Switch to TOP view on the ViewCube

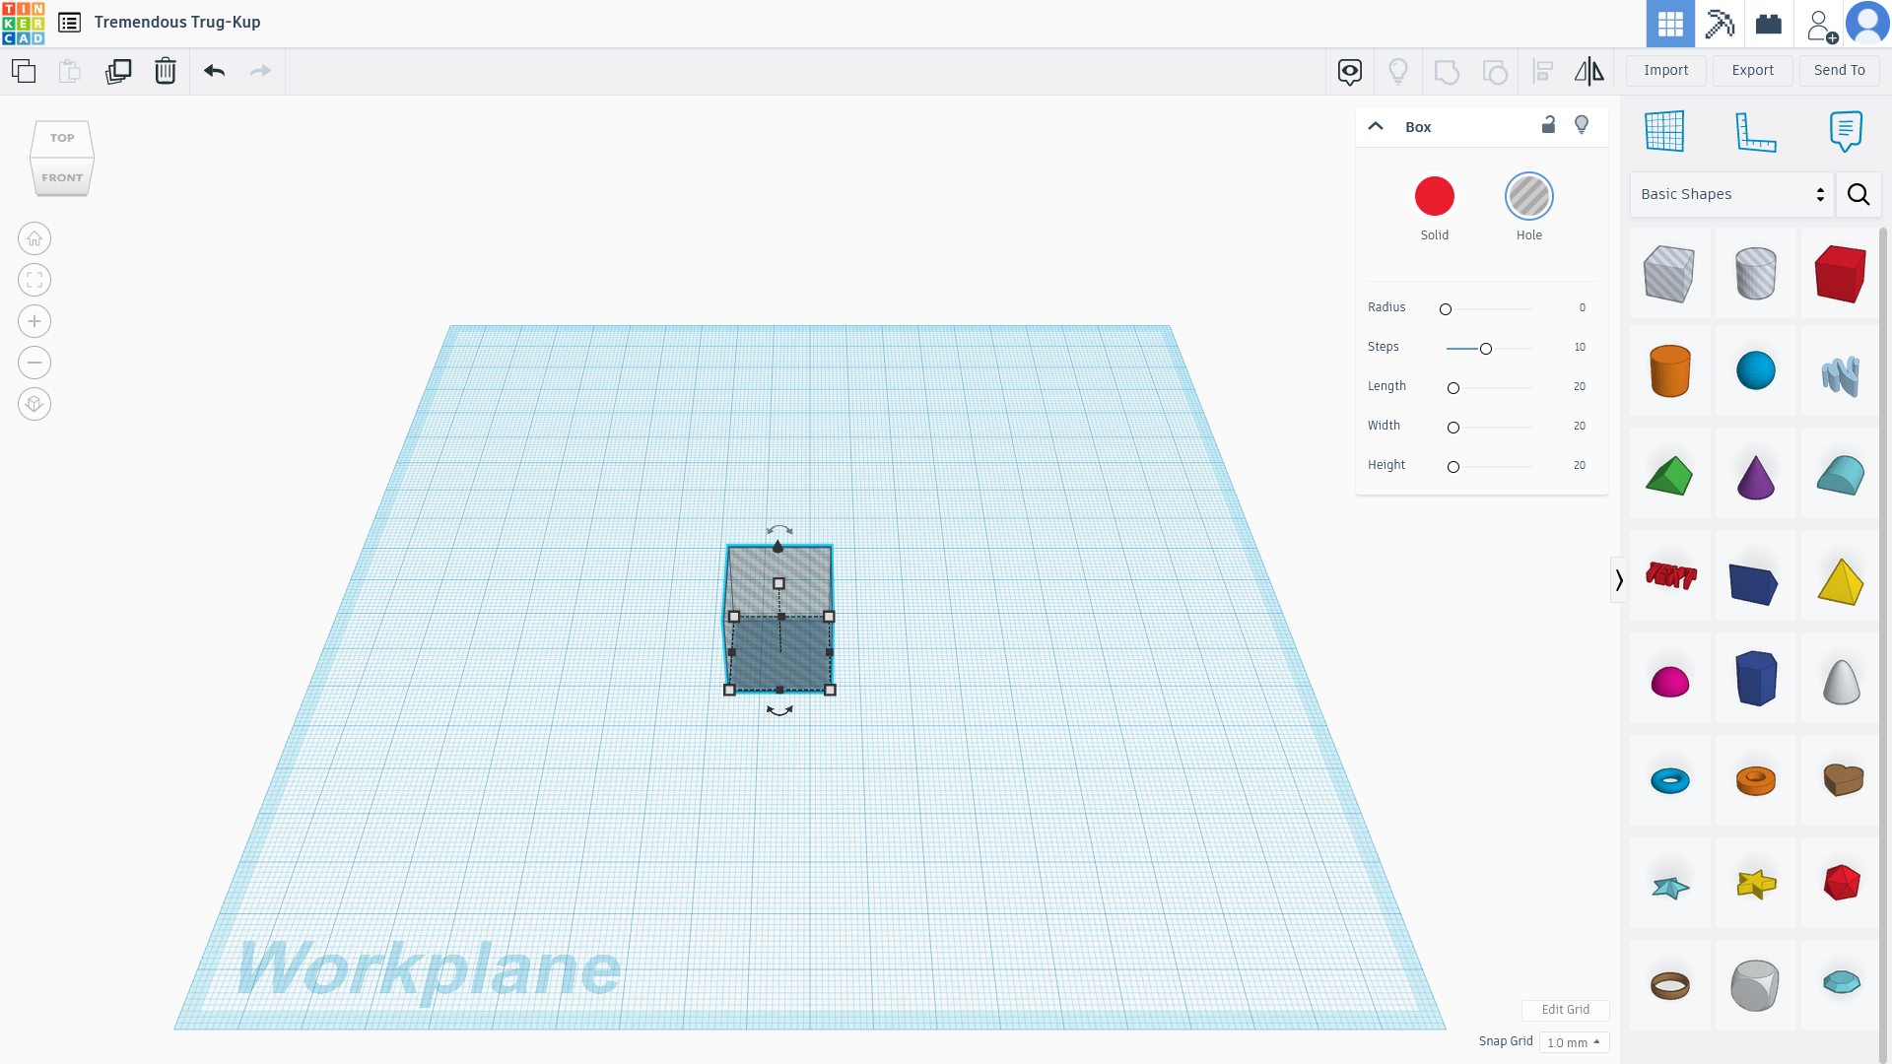62,138
